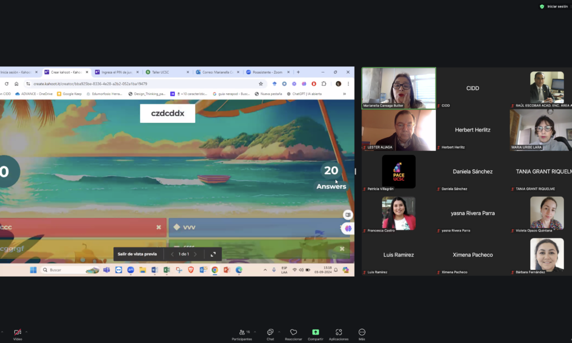Click the purple brain assistant icon
The width and height of the screenshot is (572, 343).
(348, 229)
